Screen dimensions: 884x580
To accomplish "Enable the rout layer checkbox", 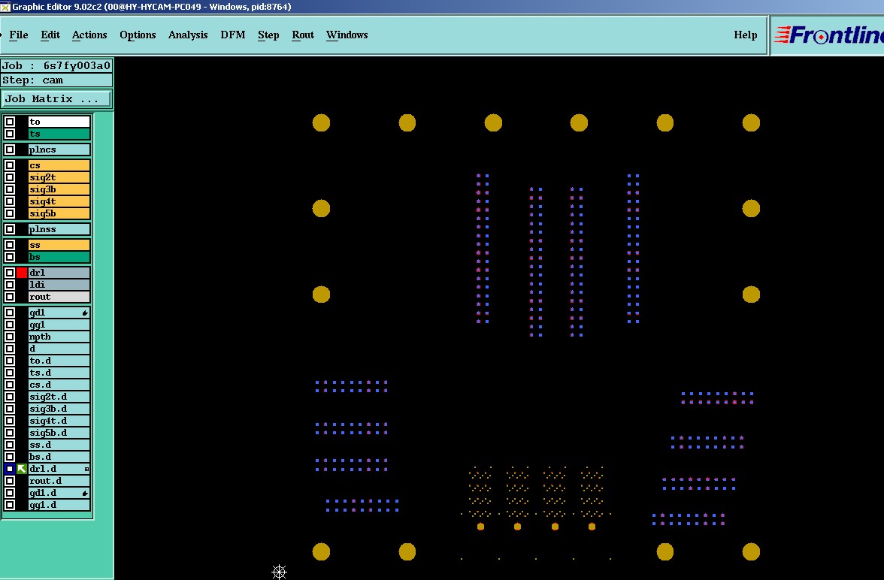I will 10,297.
